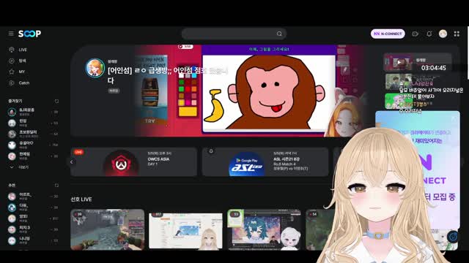Viewport: 469px width, 263px height.
Task: Click the featured streamer avatar
Action: click(x=95, y=68)
